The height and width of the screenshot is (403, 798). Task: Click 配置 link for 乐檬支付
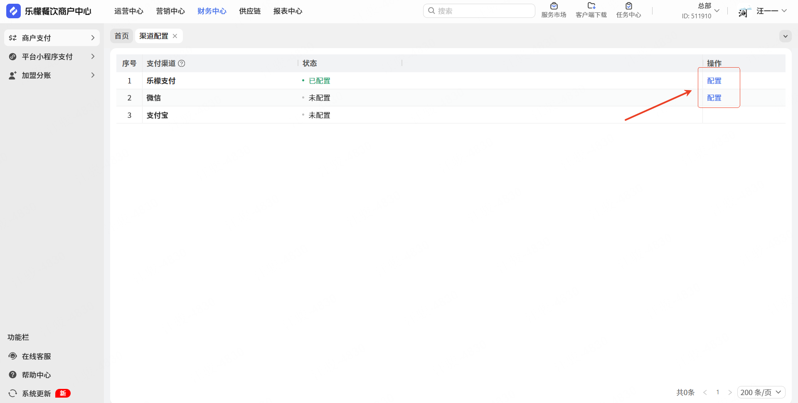pyautogui.click(x=714, y=81)
